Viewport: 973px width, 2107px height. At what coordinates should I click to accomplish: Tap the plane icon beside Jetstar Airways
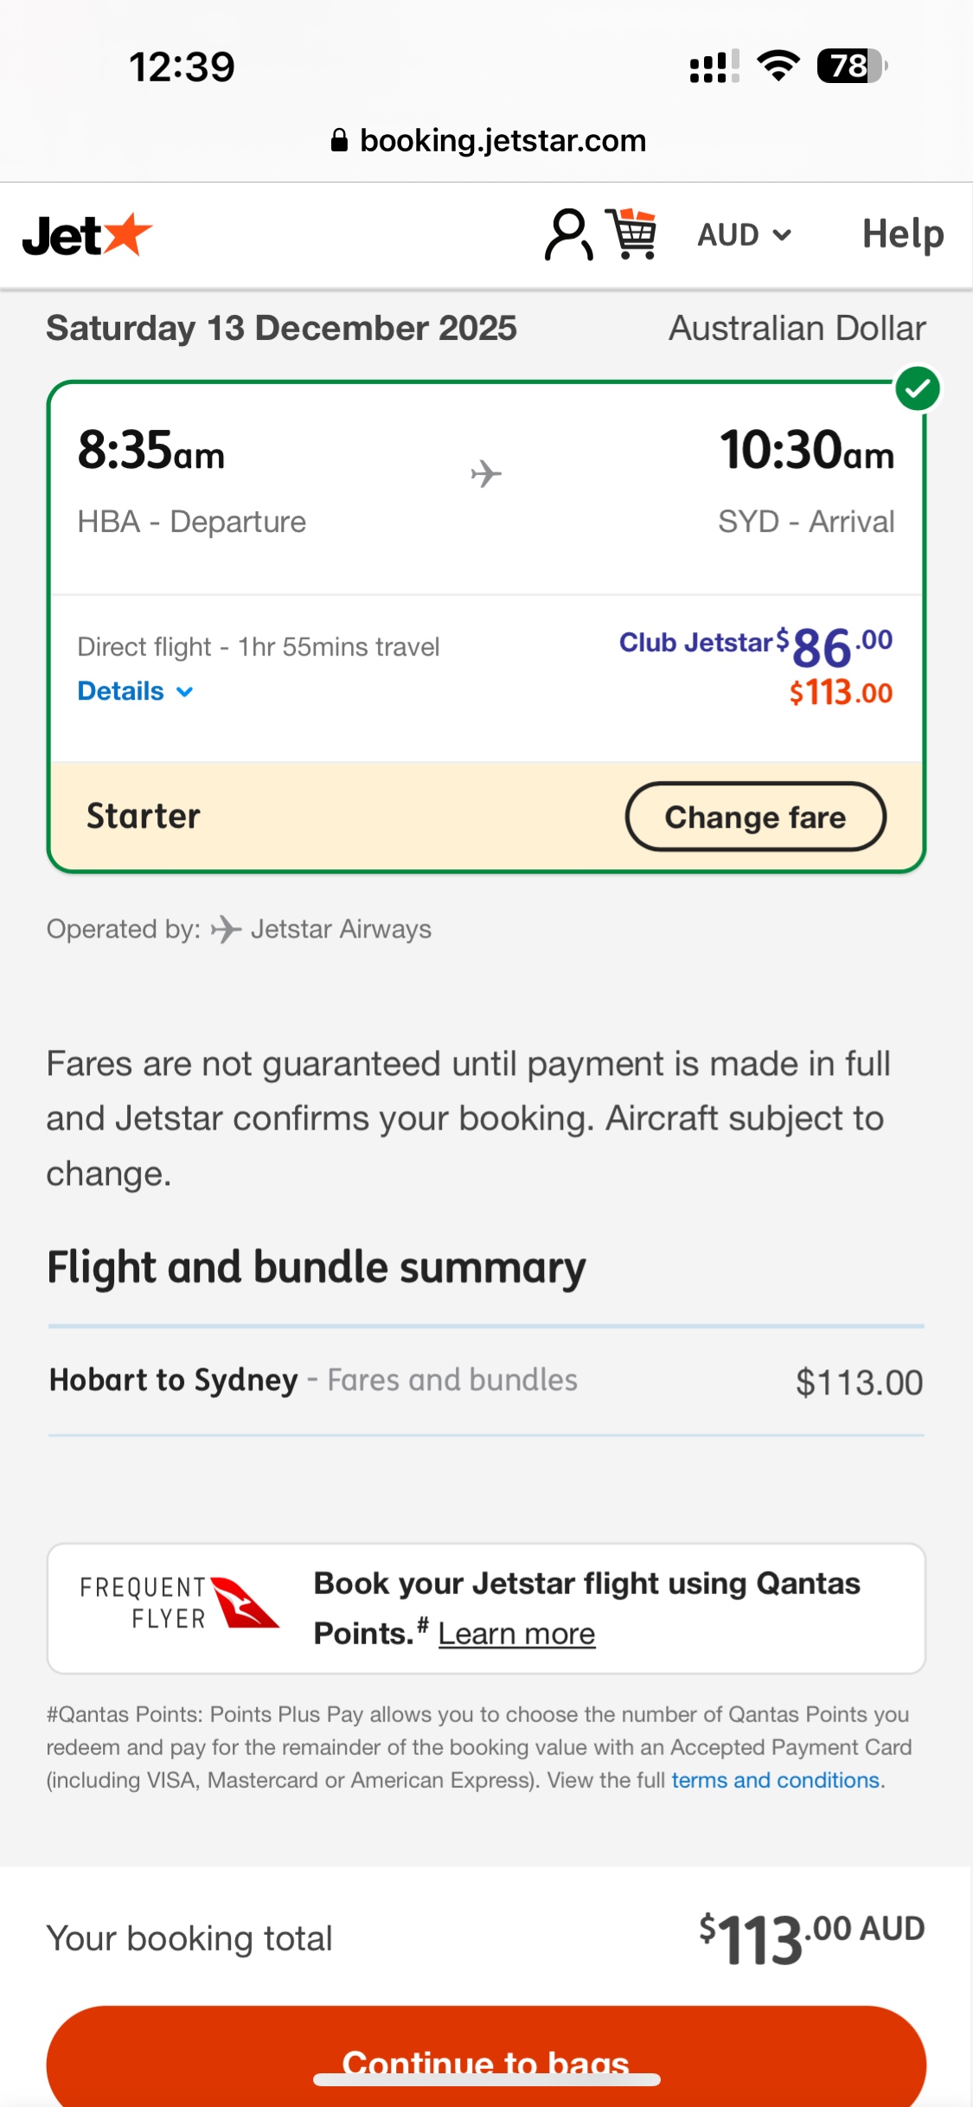[x=226, y=929]
